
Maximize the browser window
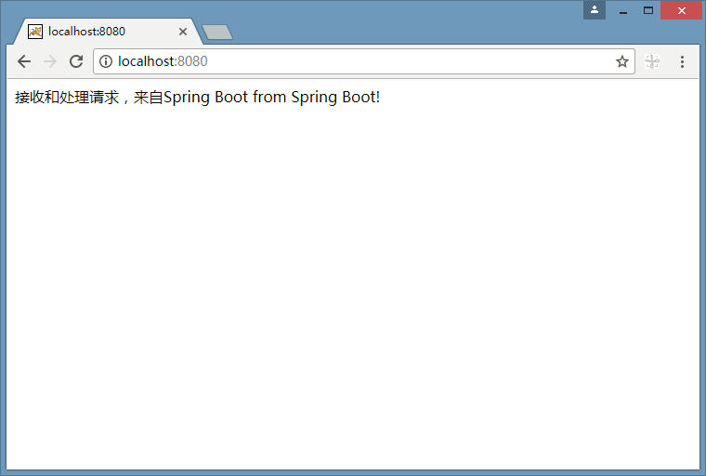[648, 10]
